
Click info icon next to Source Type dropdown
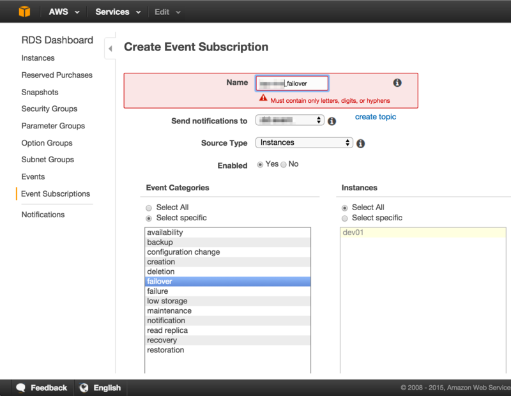[x=360, y=144]
